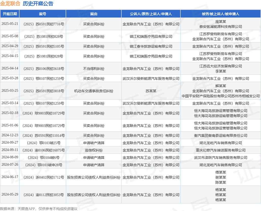Select date cell 2025-05-21

(x=10, y=24)
